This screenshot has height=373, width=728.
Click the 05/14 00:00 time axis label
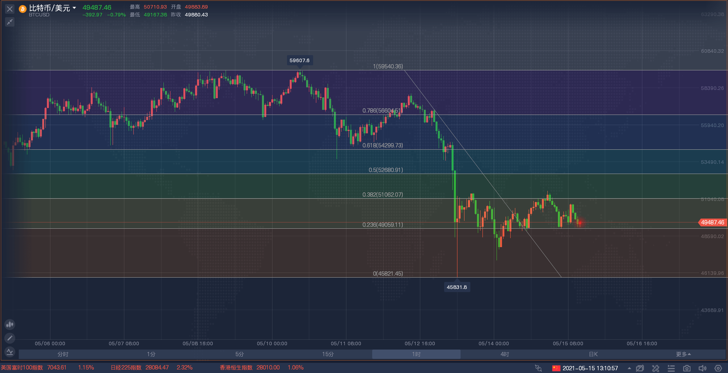point(494,344)
